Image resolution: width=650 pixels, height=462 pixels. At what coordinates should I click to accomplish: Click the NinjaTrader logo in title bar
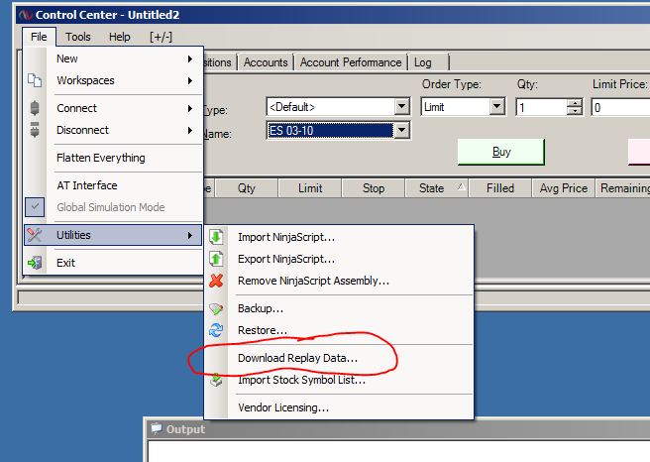(26, 15)
